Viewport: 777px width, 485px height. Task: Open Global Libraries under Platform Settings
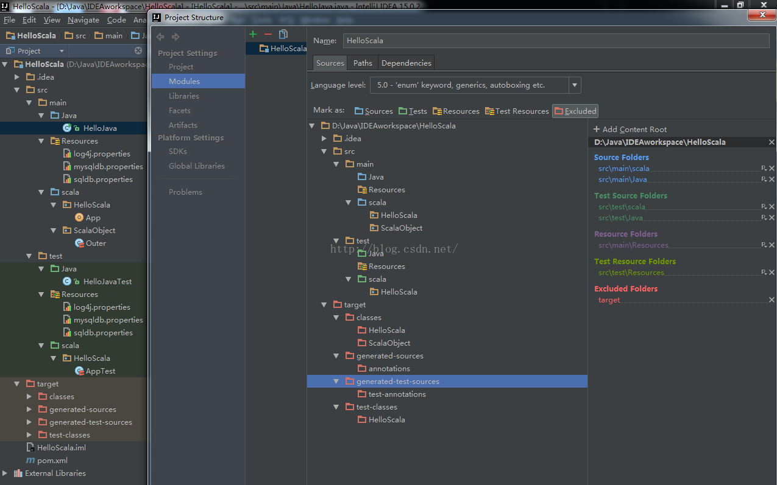pyautogui.click(x=198, y=166)
